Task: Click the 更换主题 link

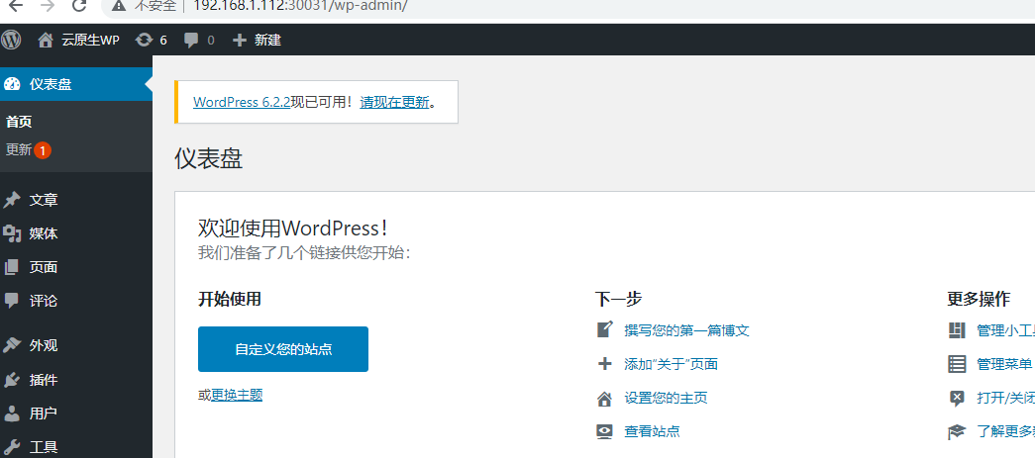Action: [237, 395]
